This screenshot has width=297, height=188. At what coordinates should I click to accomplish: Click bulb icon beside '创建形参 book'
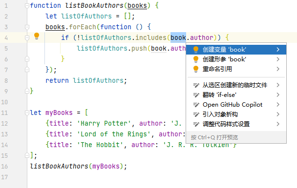tap(196, 59)
